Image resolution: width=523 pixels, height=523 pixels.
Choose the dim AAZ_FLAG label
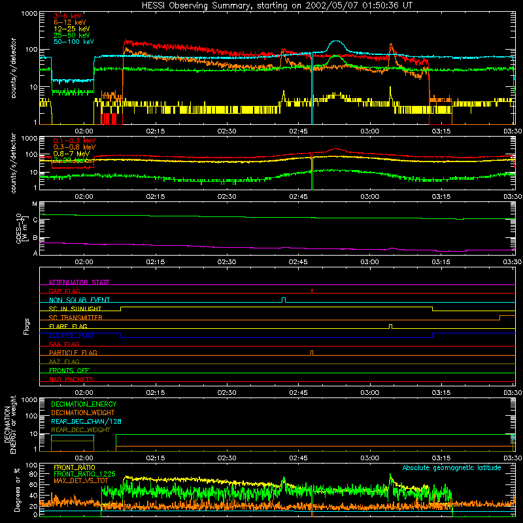tap(64, 362)
